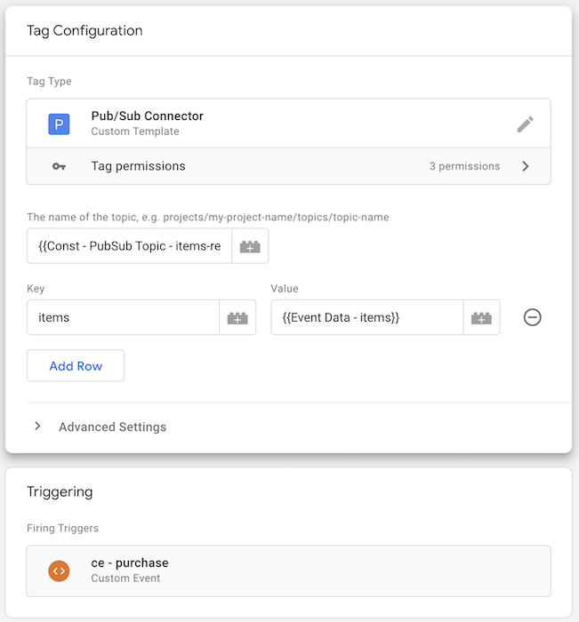
Task: Click the Advanced Settings label
Action: point(112,427)
